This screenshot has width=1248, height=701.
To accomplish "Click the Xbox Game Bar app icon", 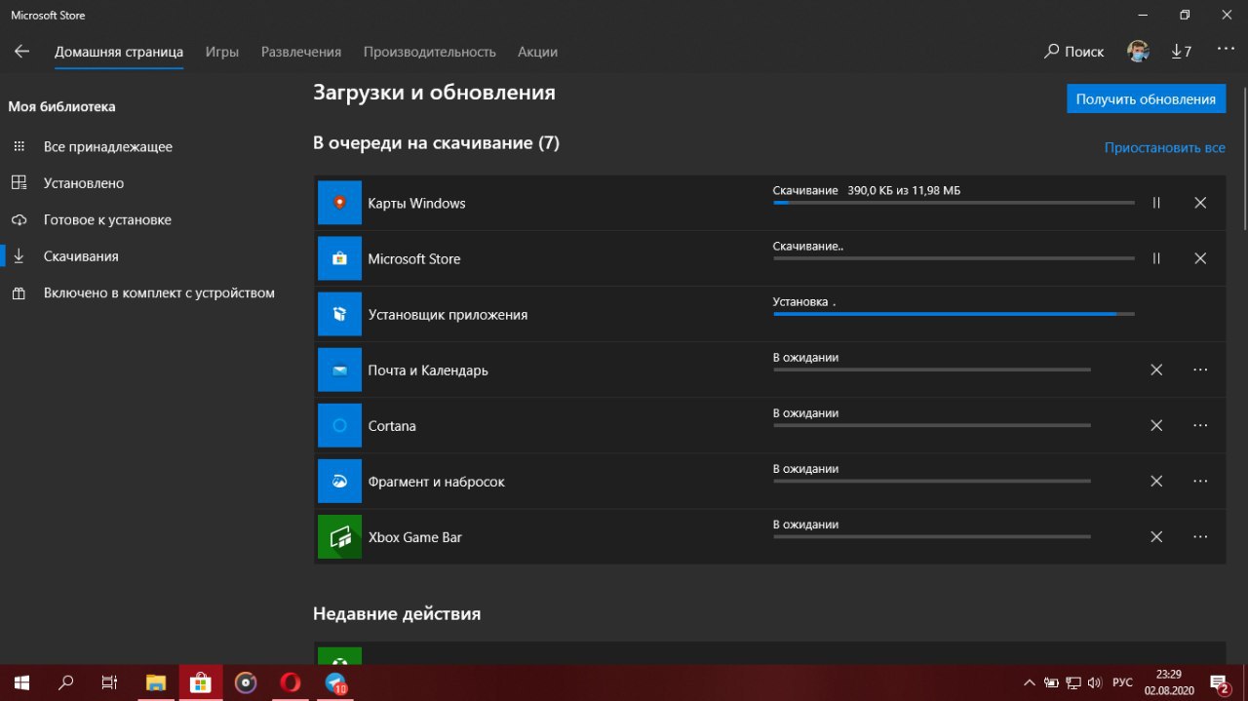I will coord(339,536).
